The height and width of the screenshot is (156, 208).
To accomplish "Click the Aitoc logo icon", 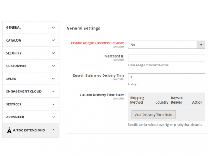I will 9,130.
